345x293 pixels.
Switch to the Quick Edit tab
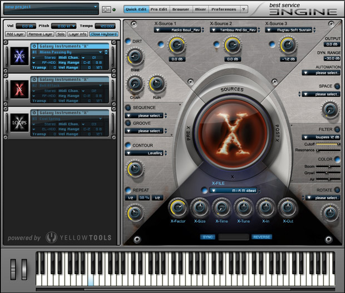(136, 9)
